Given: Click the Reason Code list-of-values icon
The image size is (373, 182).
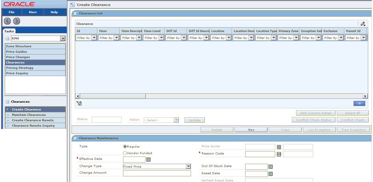Looking at the screenshot, I should coord(278,154).
